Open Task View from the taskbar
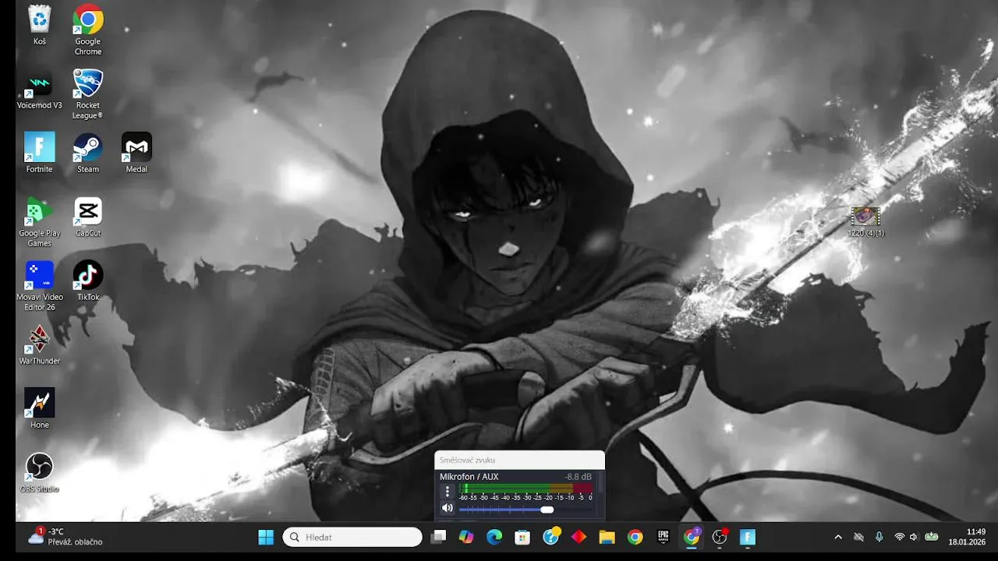The height and width of the screenshot is (561, 998). pos(439,537)
